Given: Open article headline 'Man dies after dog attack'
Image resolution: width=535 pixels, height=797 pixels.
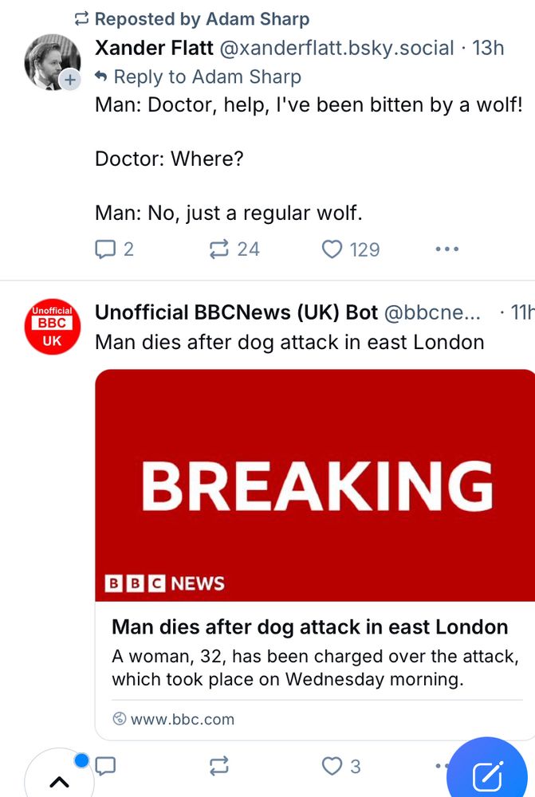Looking at the screenshot, I should (x=309, y=626).
